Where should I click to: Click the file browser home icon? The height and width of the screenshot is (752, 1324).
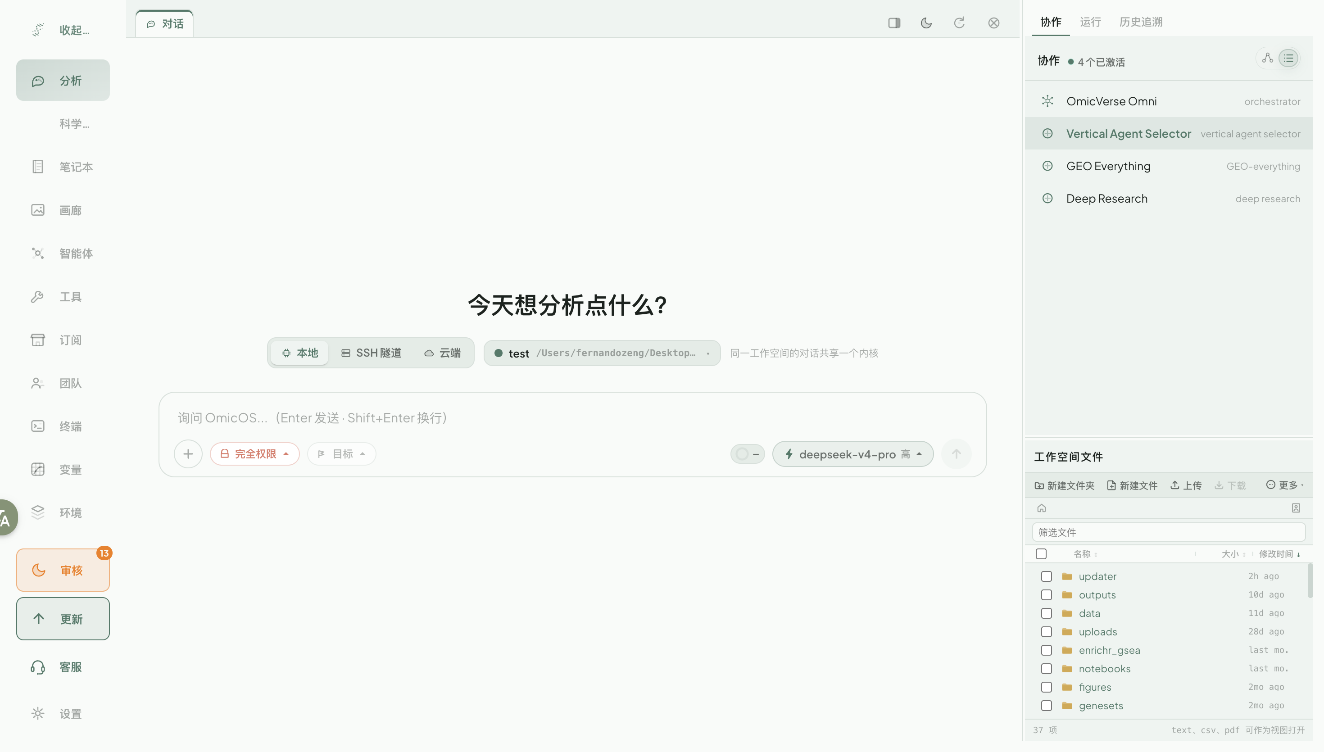[1042, 508]
